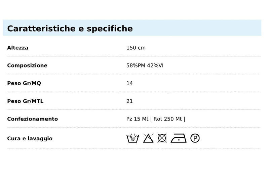Click the Caratteristiche e specifiche heading
269x183 pixels.
coord(70,29)
